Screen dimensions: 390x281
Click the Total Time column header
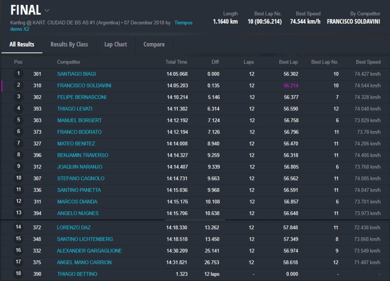click(x=176, y=62)
